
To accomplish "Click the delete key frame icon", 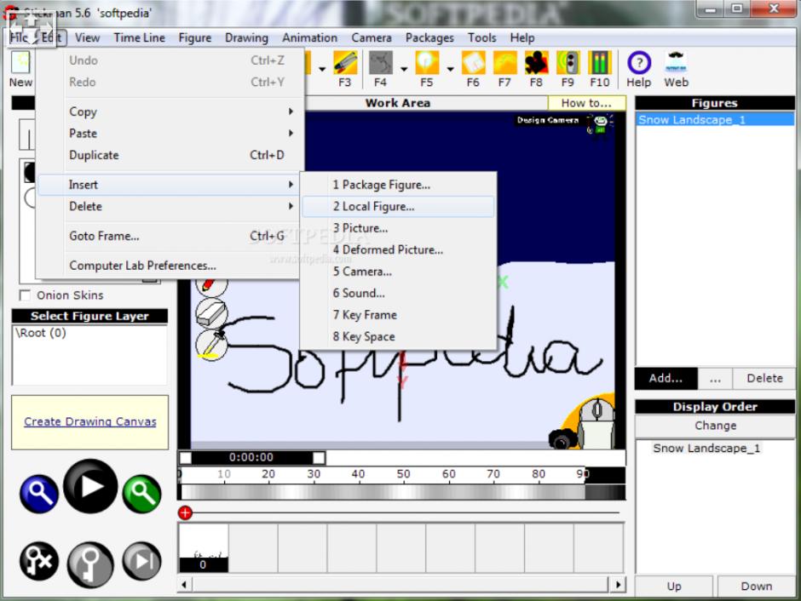I will tap(39, 561).
